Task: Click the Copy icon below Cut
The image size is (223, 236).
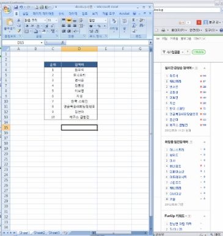Action: coord(19,26)
